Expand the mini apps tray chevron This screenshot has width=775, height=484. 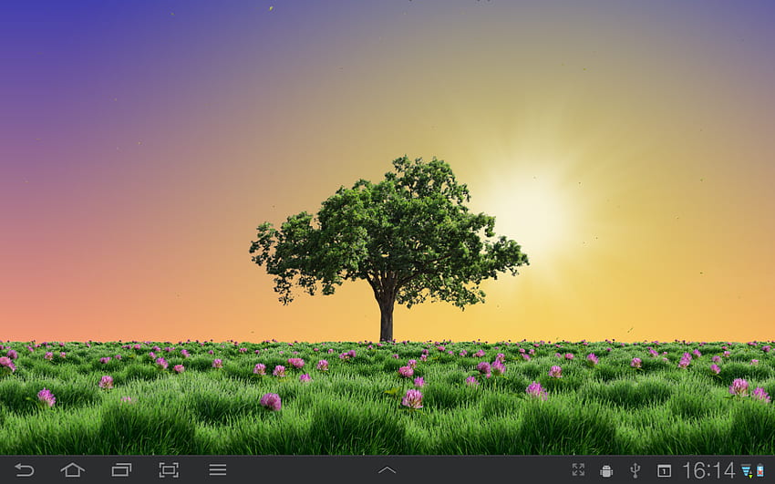coord(387,470)
